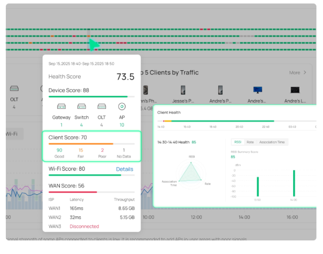Switch to the RSSI tab
The width and height of the screenshot is (323, 254).
coord(238,142)
